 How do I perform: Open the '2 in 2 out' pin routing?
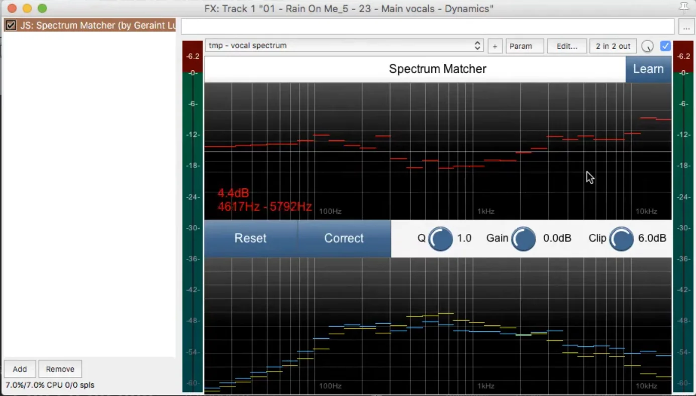(x=613, y=46)
